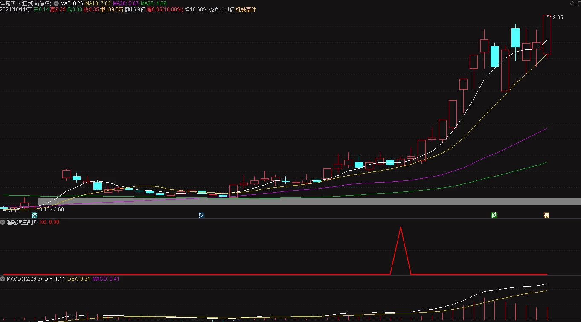Click the MACD(12,26,9) indicator name
The height and width of the screenshot is (322, 581).
coord(24,279)
